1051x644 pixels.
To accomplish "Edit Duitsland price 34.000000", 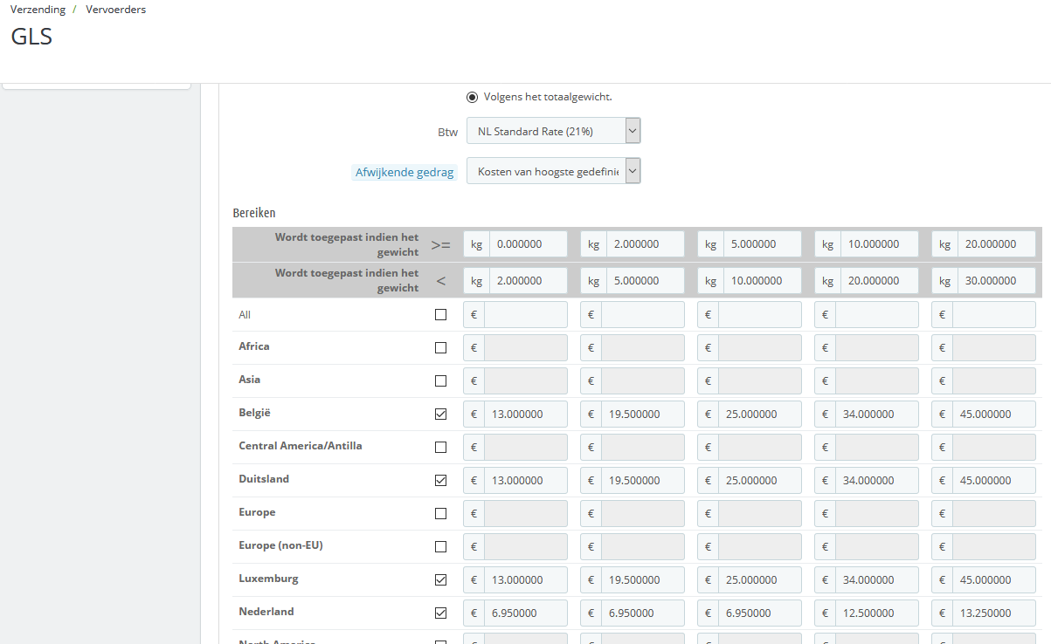I will (877, 481).
